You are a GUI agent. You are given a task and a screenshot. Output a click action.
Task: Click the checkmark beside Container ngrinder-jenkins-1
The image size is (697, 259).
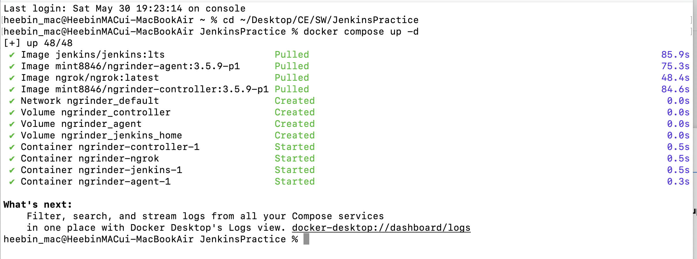pos(12,170)
